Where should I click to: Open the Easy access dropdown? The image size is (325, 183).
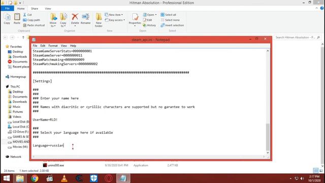[115, 20]
